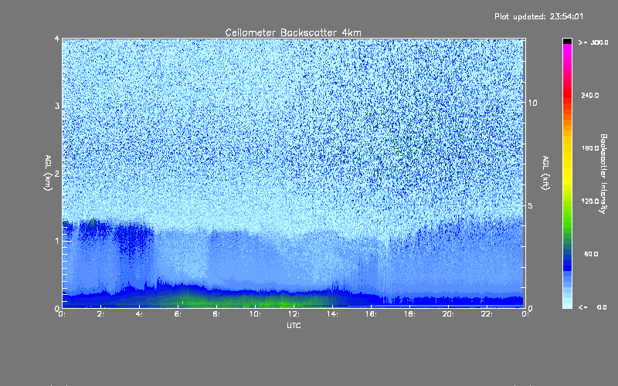Click the '16:' hour tick on UTC axis
618x386 pixels.
[371, 314]
